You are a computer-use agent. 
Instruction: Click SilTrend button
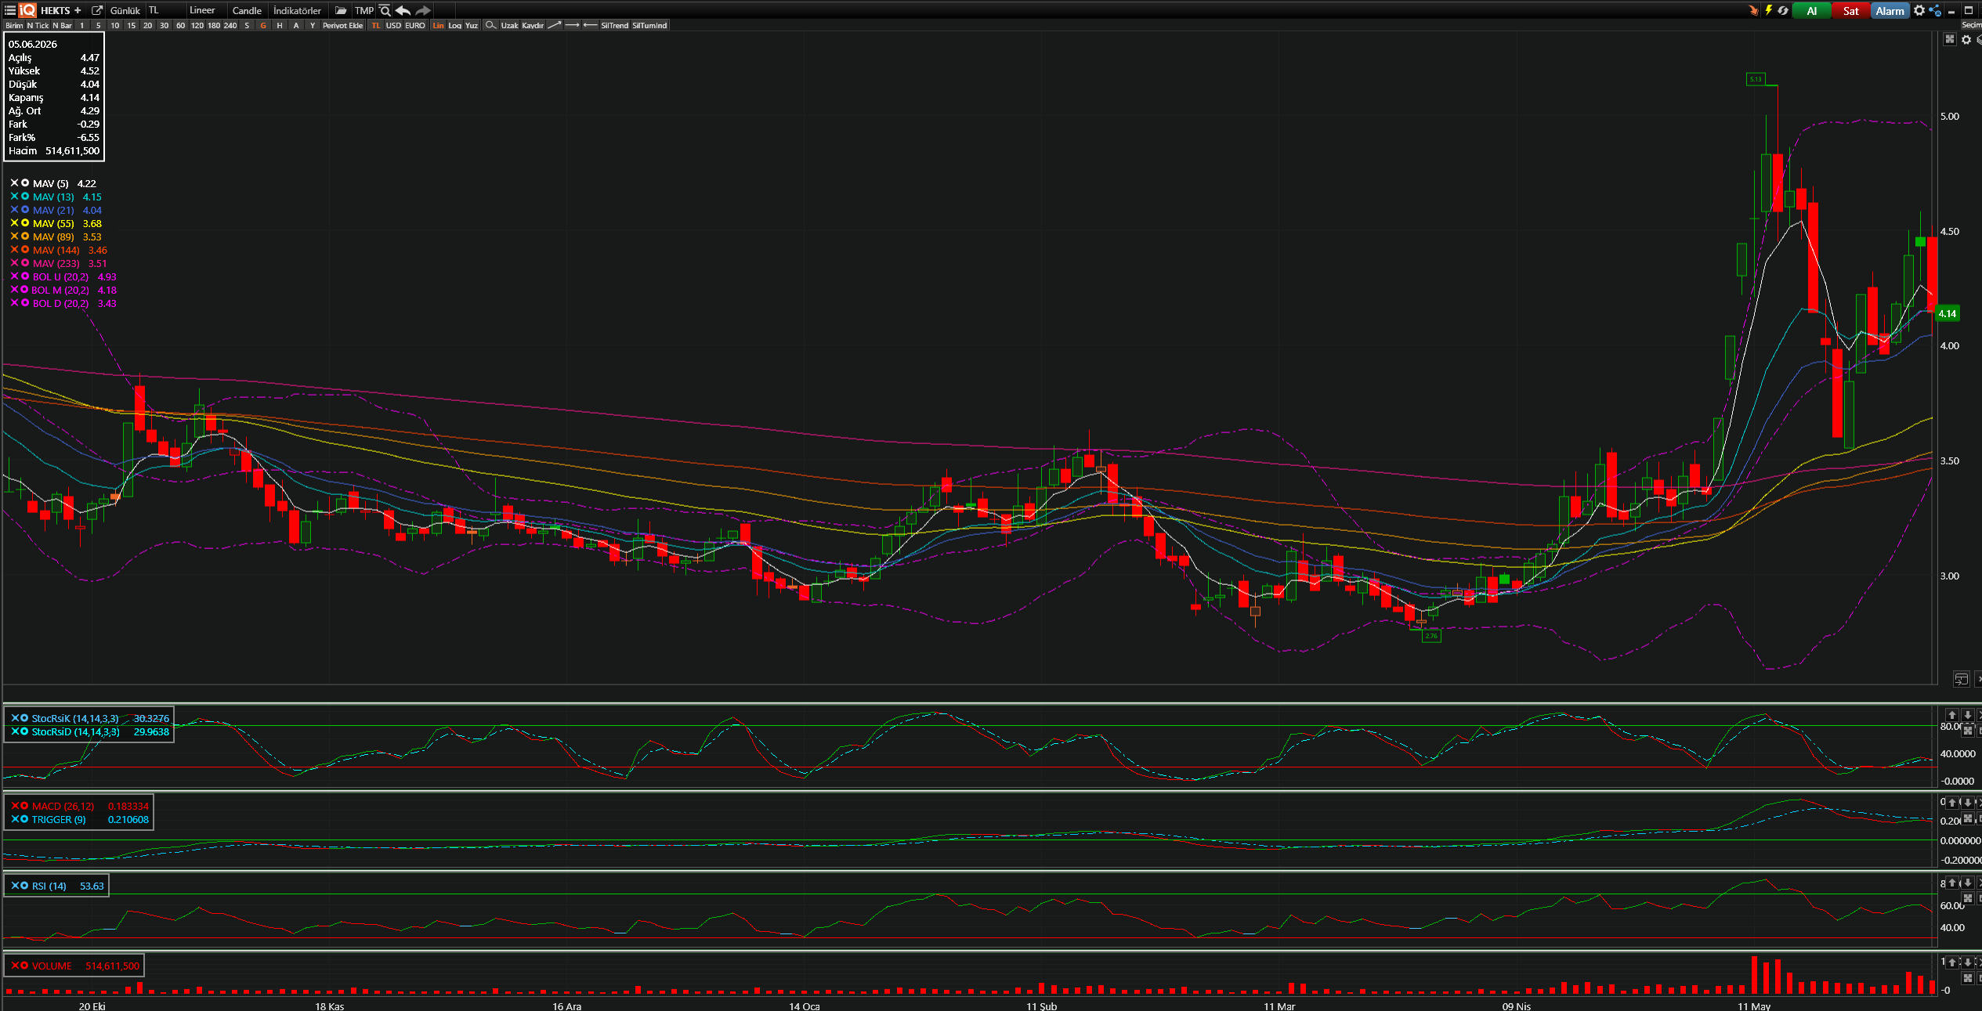[x=615, y=25]
